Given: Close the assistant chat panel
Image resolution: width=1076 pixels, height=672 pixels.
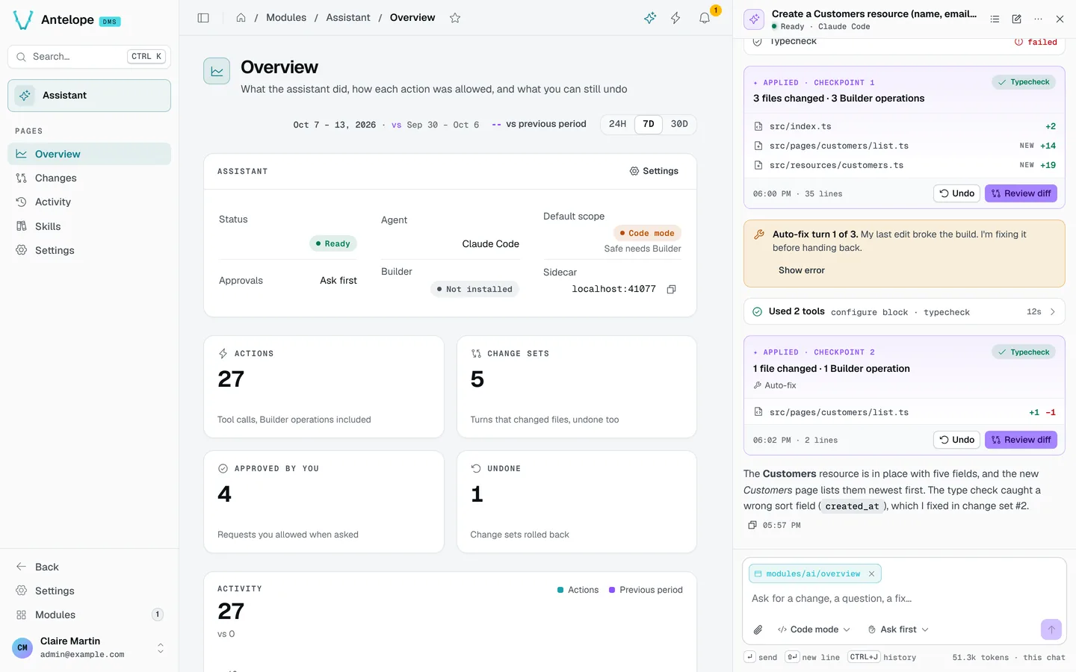Looking at the screenshot, I should coord(1060,19).
